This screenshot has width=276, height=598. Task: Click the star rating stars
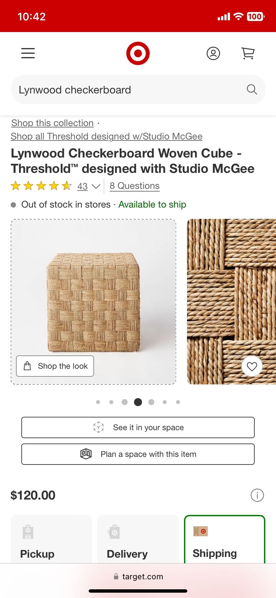point(41,186)
